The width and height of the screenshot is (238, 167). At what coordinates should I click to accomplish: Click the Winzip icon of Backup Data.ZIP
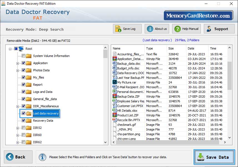[115, 96]
